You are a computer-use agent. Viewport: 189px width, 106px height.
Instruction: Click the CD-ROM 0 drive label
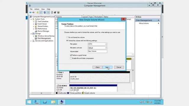coord(62,86)
